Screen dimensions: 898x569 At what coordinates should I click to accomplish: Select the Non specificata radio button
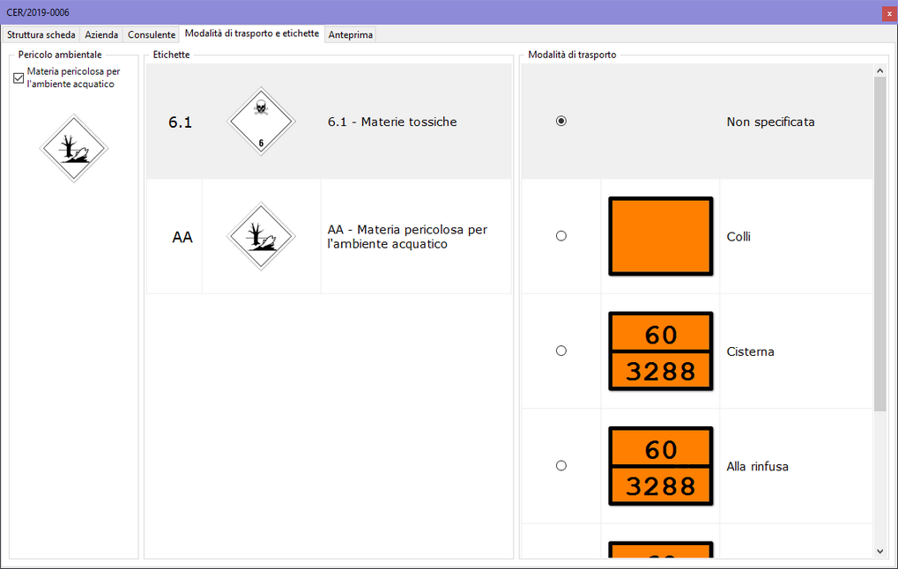[561, 122]
